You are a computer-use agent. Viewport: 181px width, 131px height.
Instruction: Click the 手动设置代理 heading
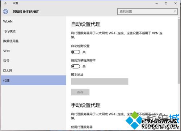point(86,105)
